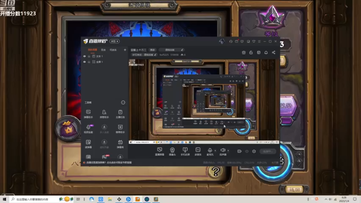Switch to the second scene tab
The image size is (361, 203).
click(103, 50)
